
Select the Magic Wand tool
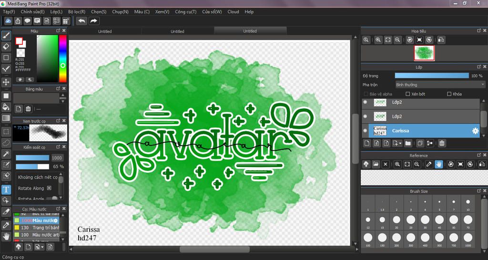(x=6, y=154)
